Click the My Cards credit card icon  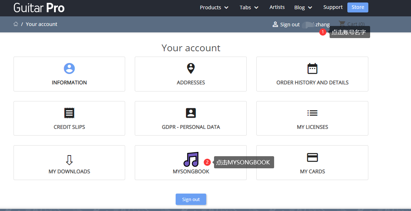(x=312, y=157)
